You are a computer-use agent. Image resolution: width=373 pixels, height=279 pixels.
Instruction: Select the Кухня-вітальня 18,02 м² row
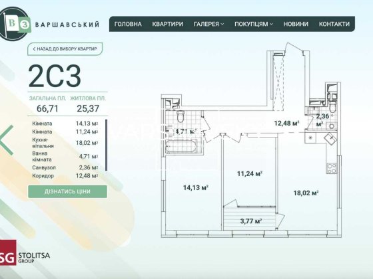coord(65,143)
